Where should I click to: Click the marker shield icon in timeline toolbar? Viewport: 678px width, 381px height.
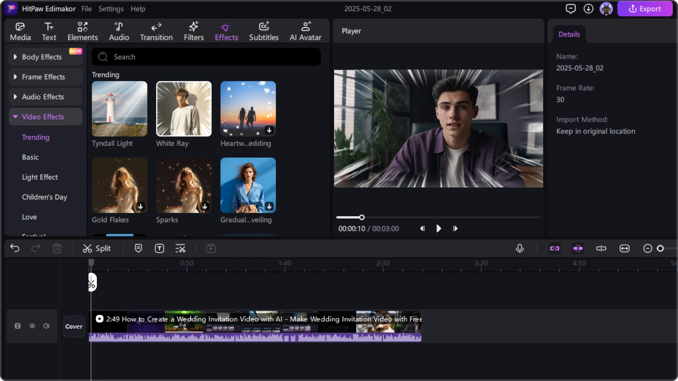(x=138, y=248)
